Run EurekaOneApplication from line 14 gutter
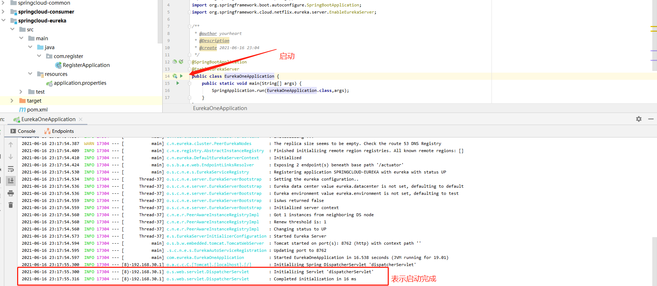The height and width of the screenshot is (286, 657). pos(181,76)
